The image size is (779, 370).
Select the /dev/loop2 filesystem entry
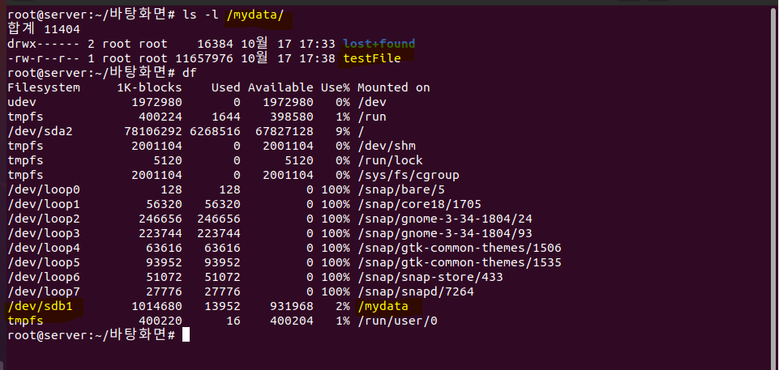[44, 219]
